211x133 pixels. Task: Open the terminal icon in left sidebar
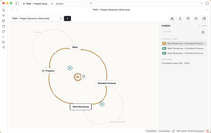4,37
